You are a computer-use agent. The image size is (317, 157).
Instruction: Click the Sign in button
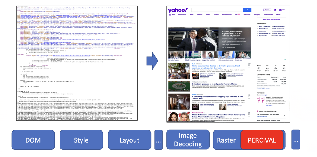click(267, 10)
